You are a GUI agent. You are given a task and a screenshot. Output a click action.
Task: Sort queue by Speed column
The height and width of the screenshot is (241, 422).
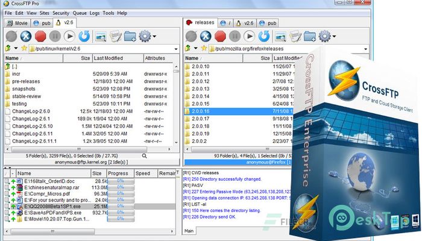coord(145,174)
